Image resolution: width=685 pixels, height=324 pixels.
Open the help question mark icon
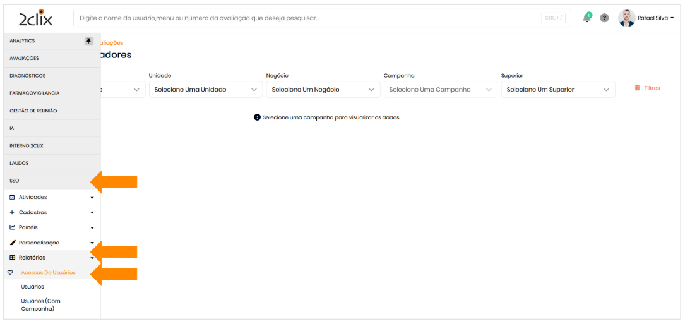pyautogui.click(x=604, y=18)
